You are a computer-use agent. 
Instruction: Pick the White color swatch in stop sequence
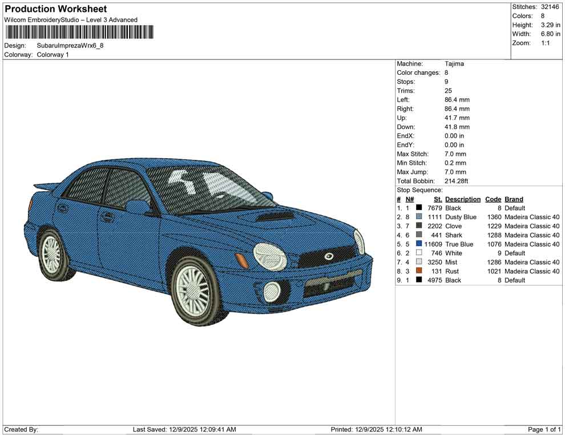tap(419, 253)
